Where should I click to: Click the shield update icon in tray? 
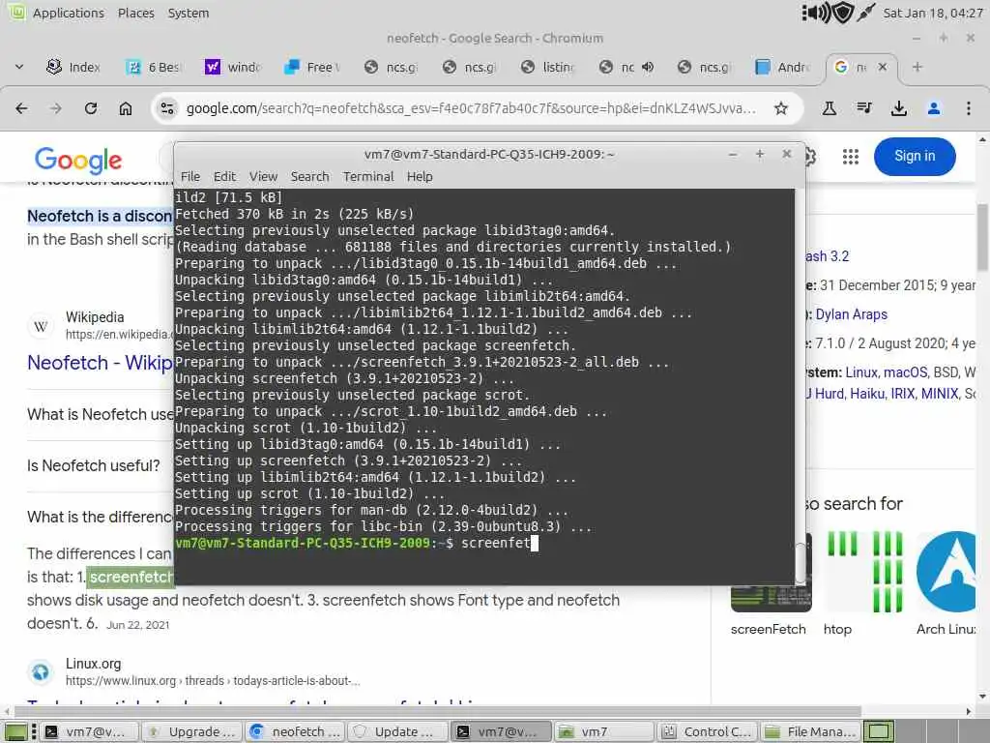(x=843, y=13)
